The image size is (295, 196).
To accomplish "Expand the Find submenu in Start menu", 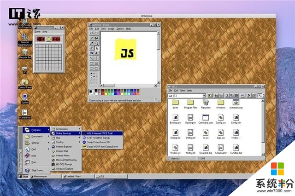I will [36, 149].
